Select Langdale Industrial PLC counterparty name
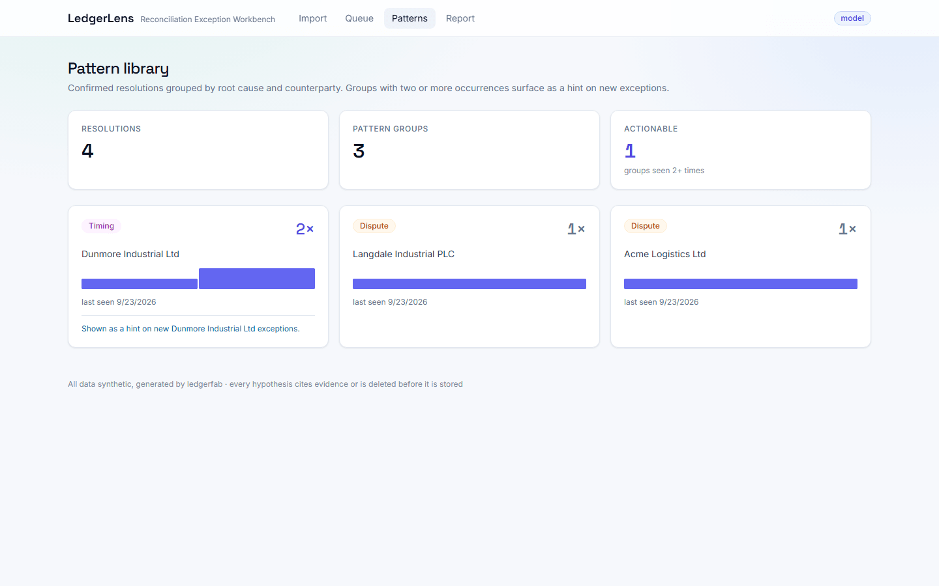 404,254
